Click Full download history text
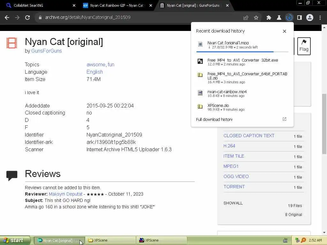The height and width of the screenshot is (245, 327). pos(214,119)
